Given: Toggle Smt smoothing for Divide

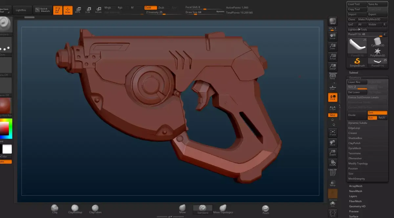Looking at the screenshot, I should click(377, 113).
